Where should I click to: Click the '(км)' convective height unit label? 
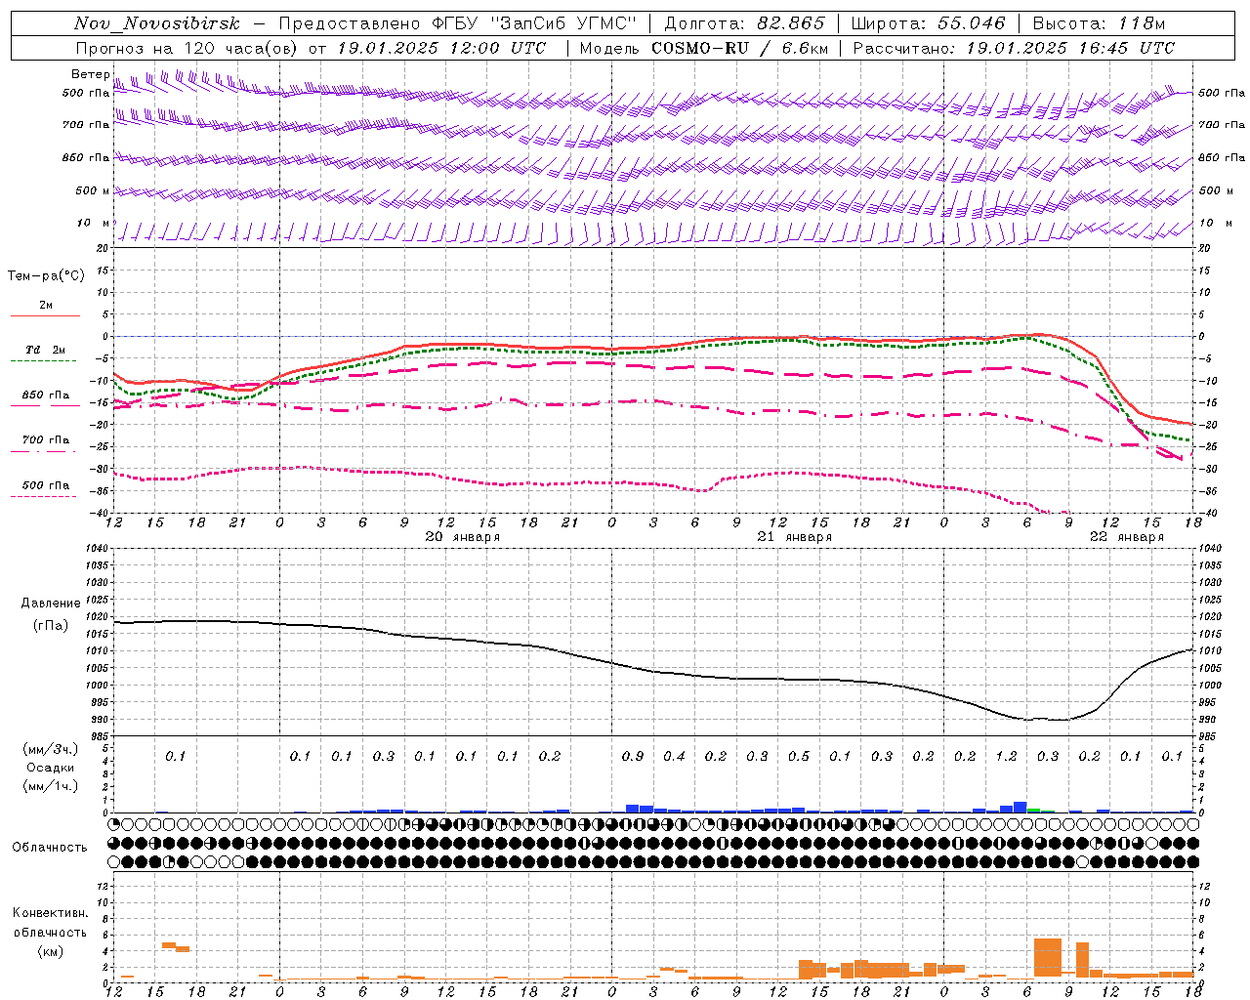50,951
